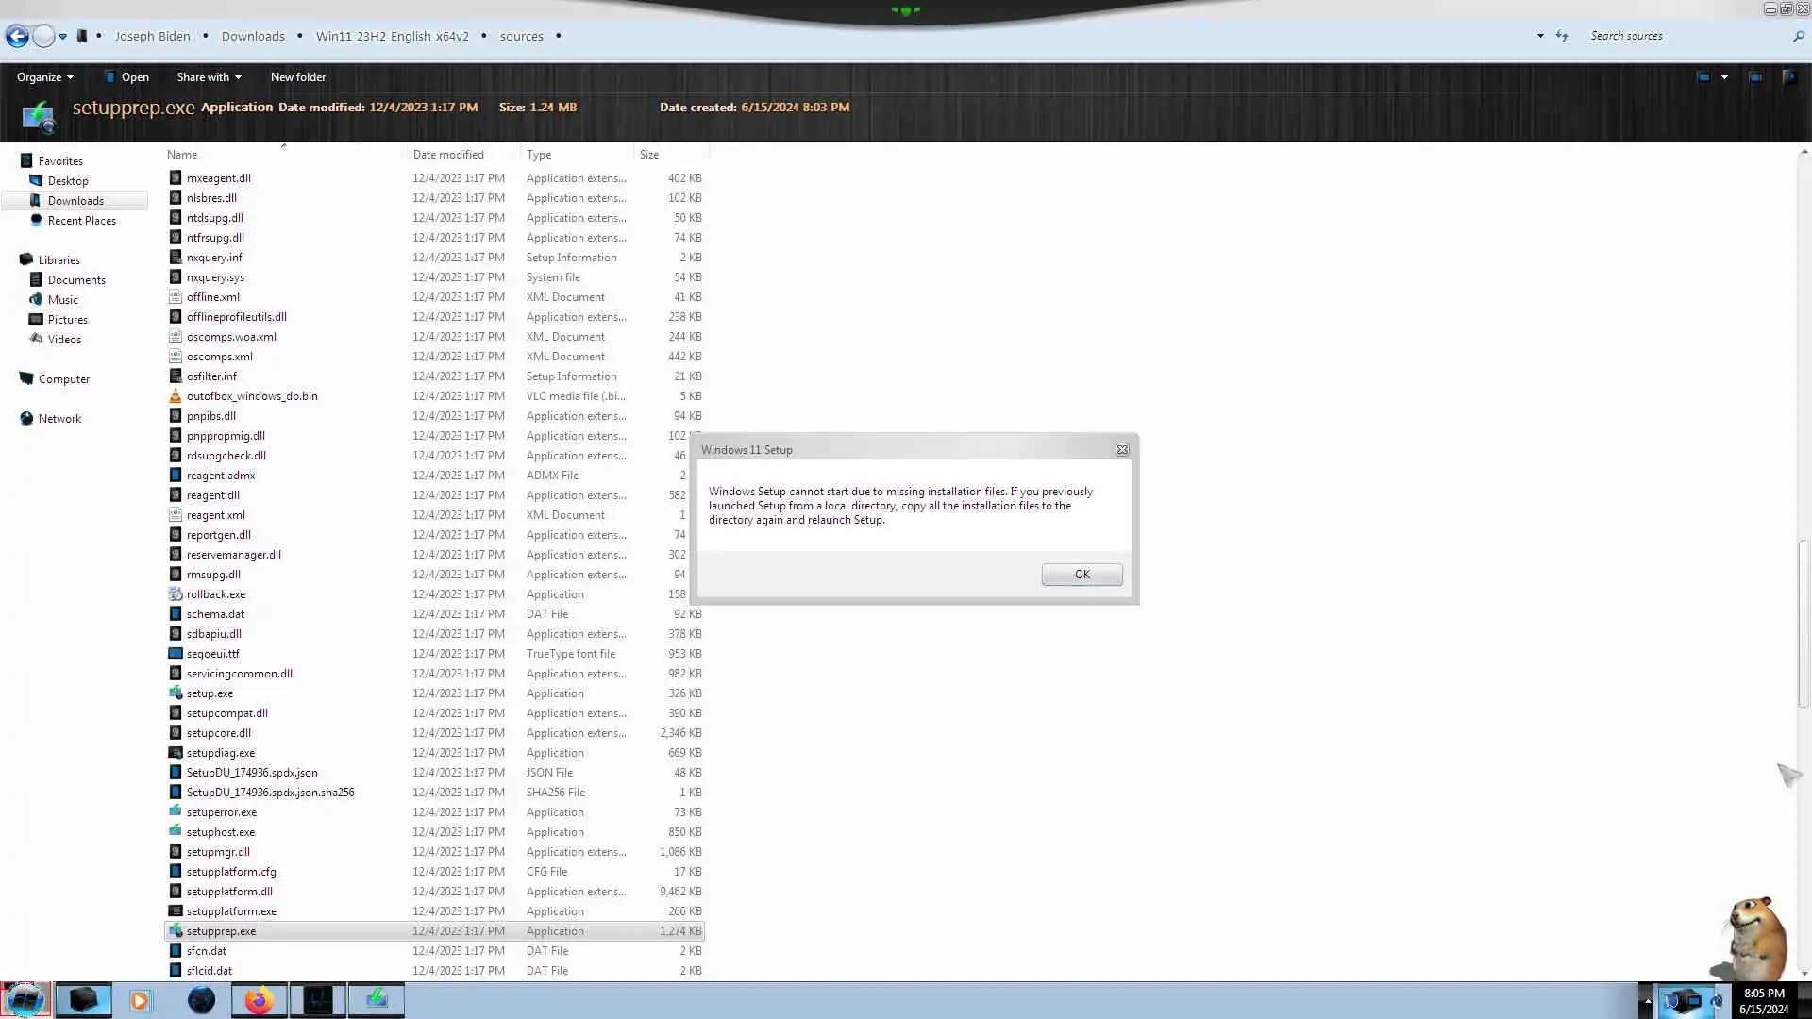
Task: Click the Windows Media Player taskbar icon
Action: point(140,1000)
